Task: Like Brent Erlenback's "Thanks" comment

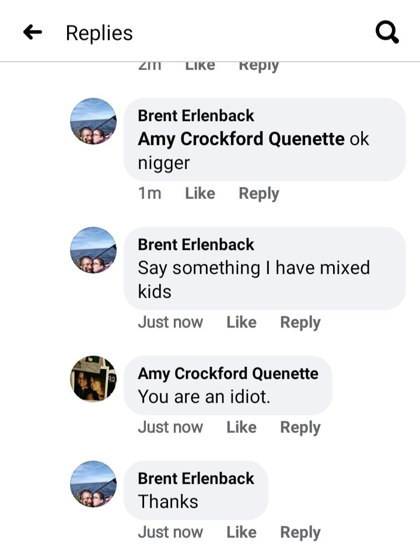Action: click(x=242, y=533)
